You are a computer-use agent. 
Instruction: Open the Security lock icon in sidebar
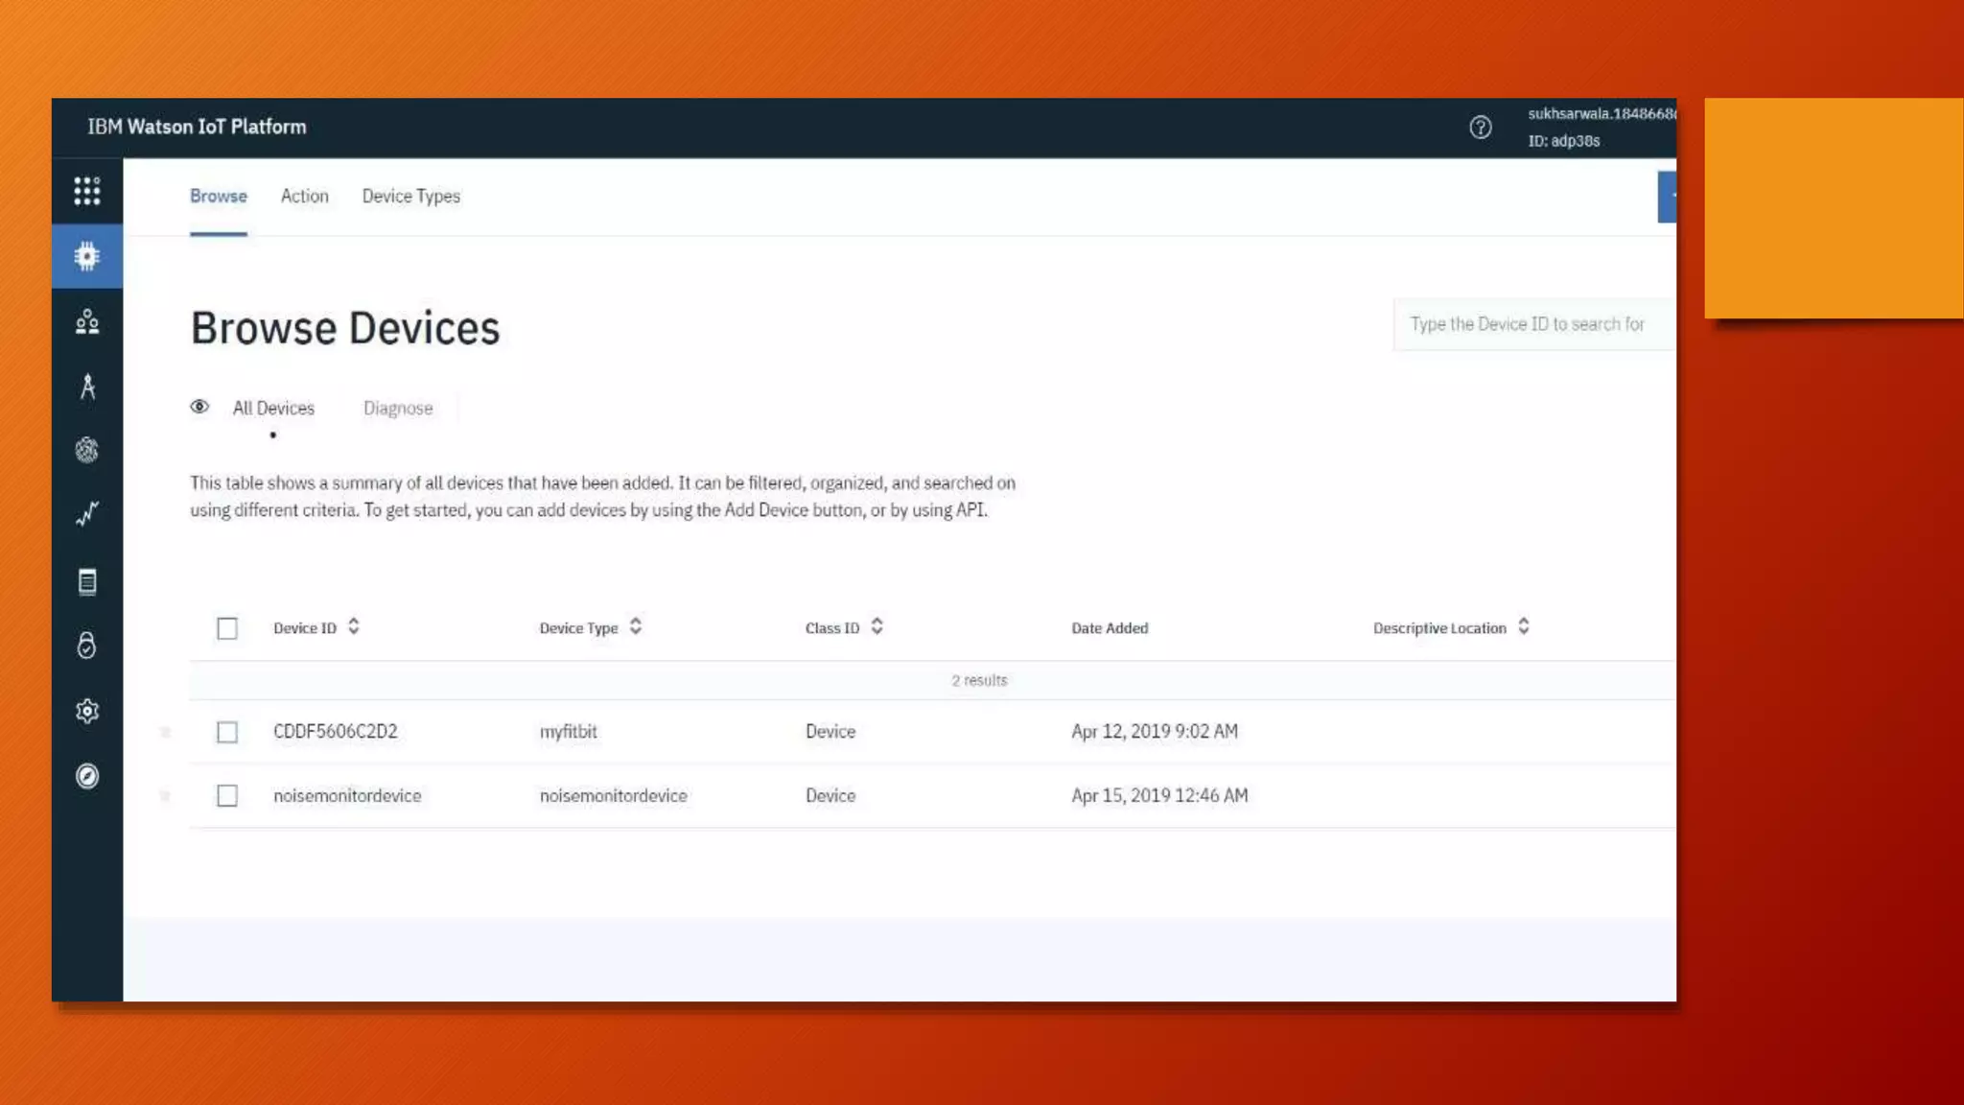pos(87,646)
